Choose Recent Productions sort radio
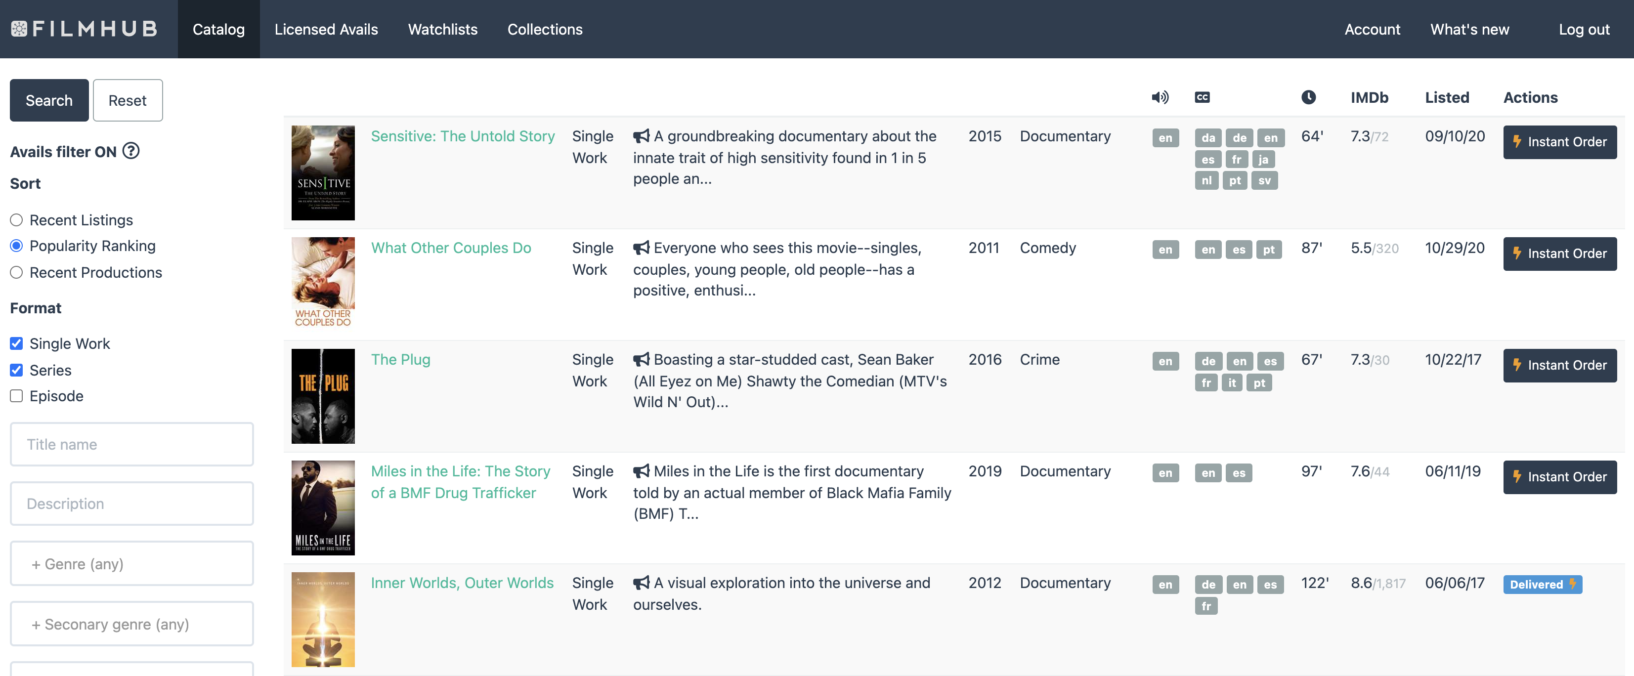1634x676 pixels. point(16,272)
